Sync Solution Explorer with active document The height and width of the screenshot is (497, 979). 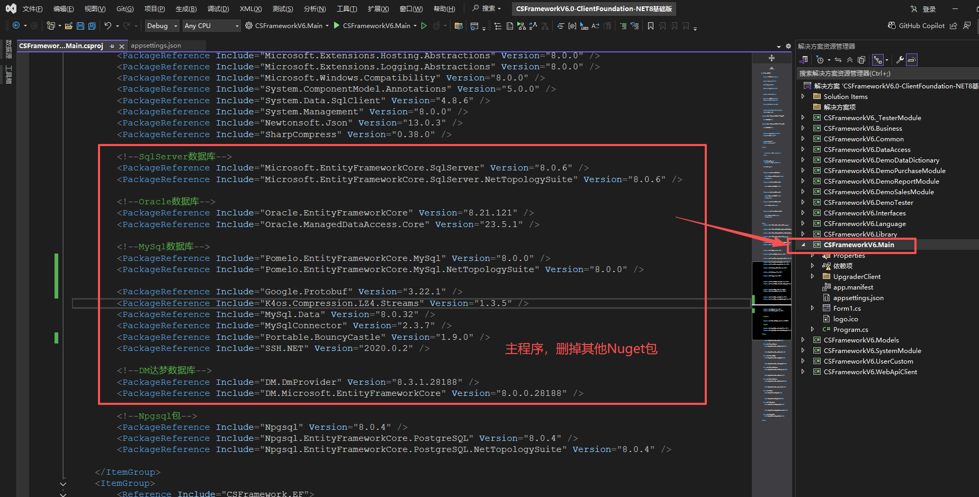tap(837, 60)
